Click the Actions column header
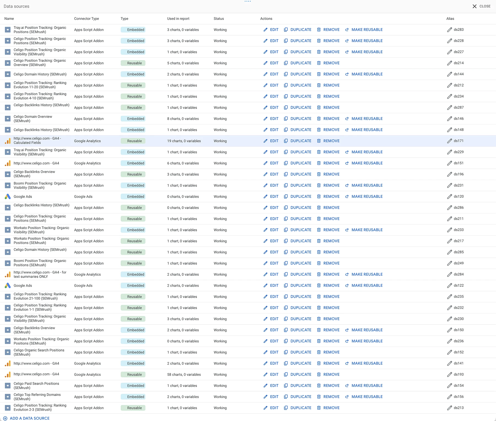This screenshot has height=421, width=496. (x=266, y=19)
